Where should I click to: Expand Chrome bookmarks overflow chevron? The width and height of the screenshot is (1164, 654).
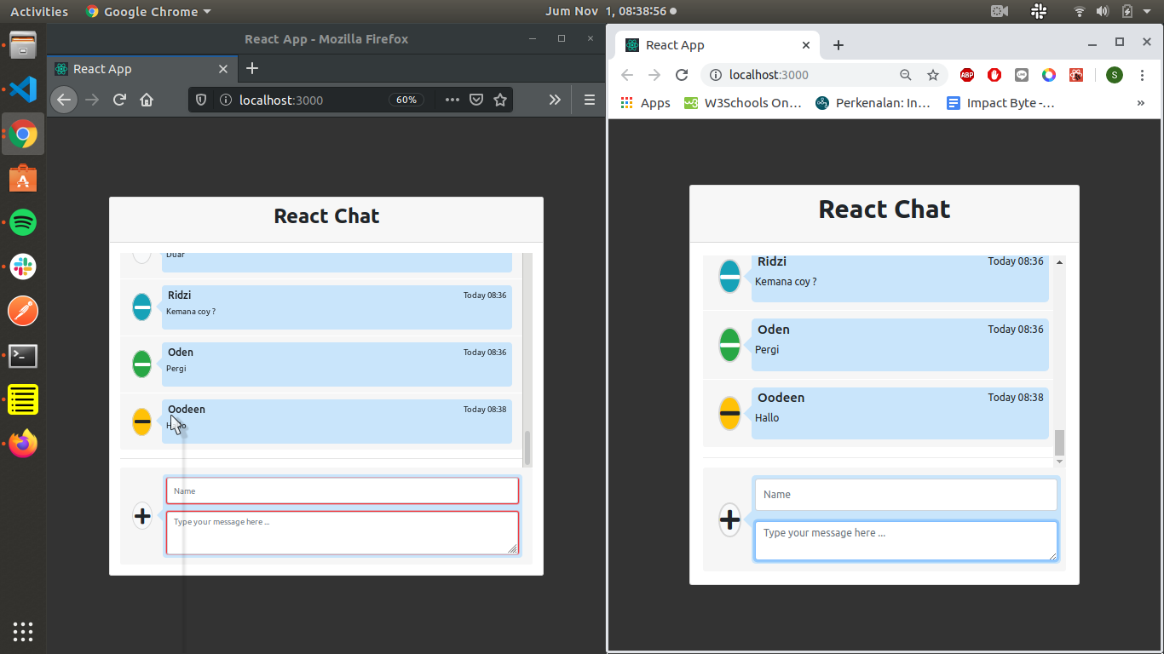point(1141,103)
